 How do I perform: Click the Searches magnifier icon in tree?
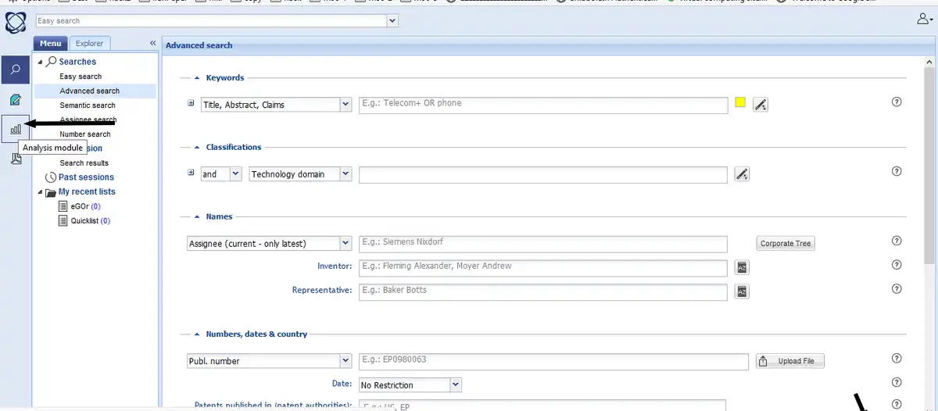tap(51, 61)
